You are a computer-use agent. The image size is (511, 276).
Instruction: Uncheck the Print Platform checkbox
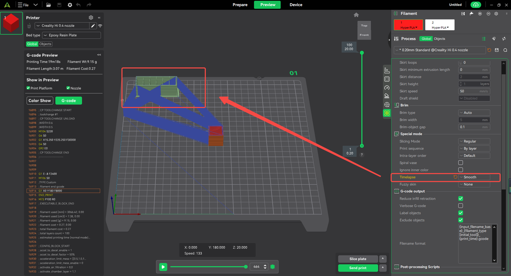[28, 88]
